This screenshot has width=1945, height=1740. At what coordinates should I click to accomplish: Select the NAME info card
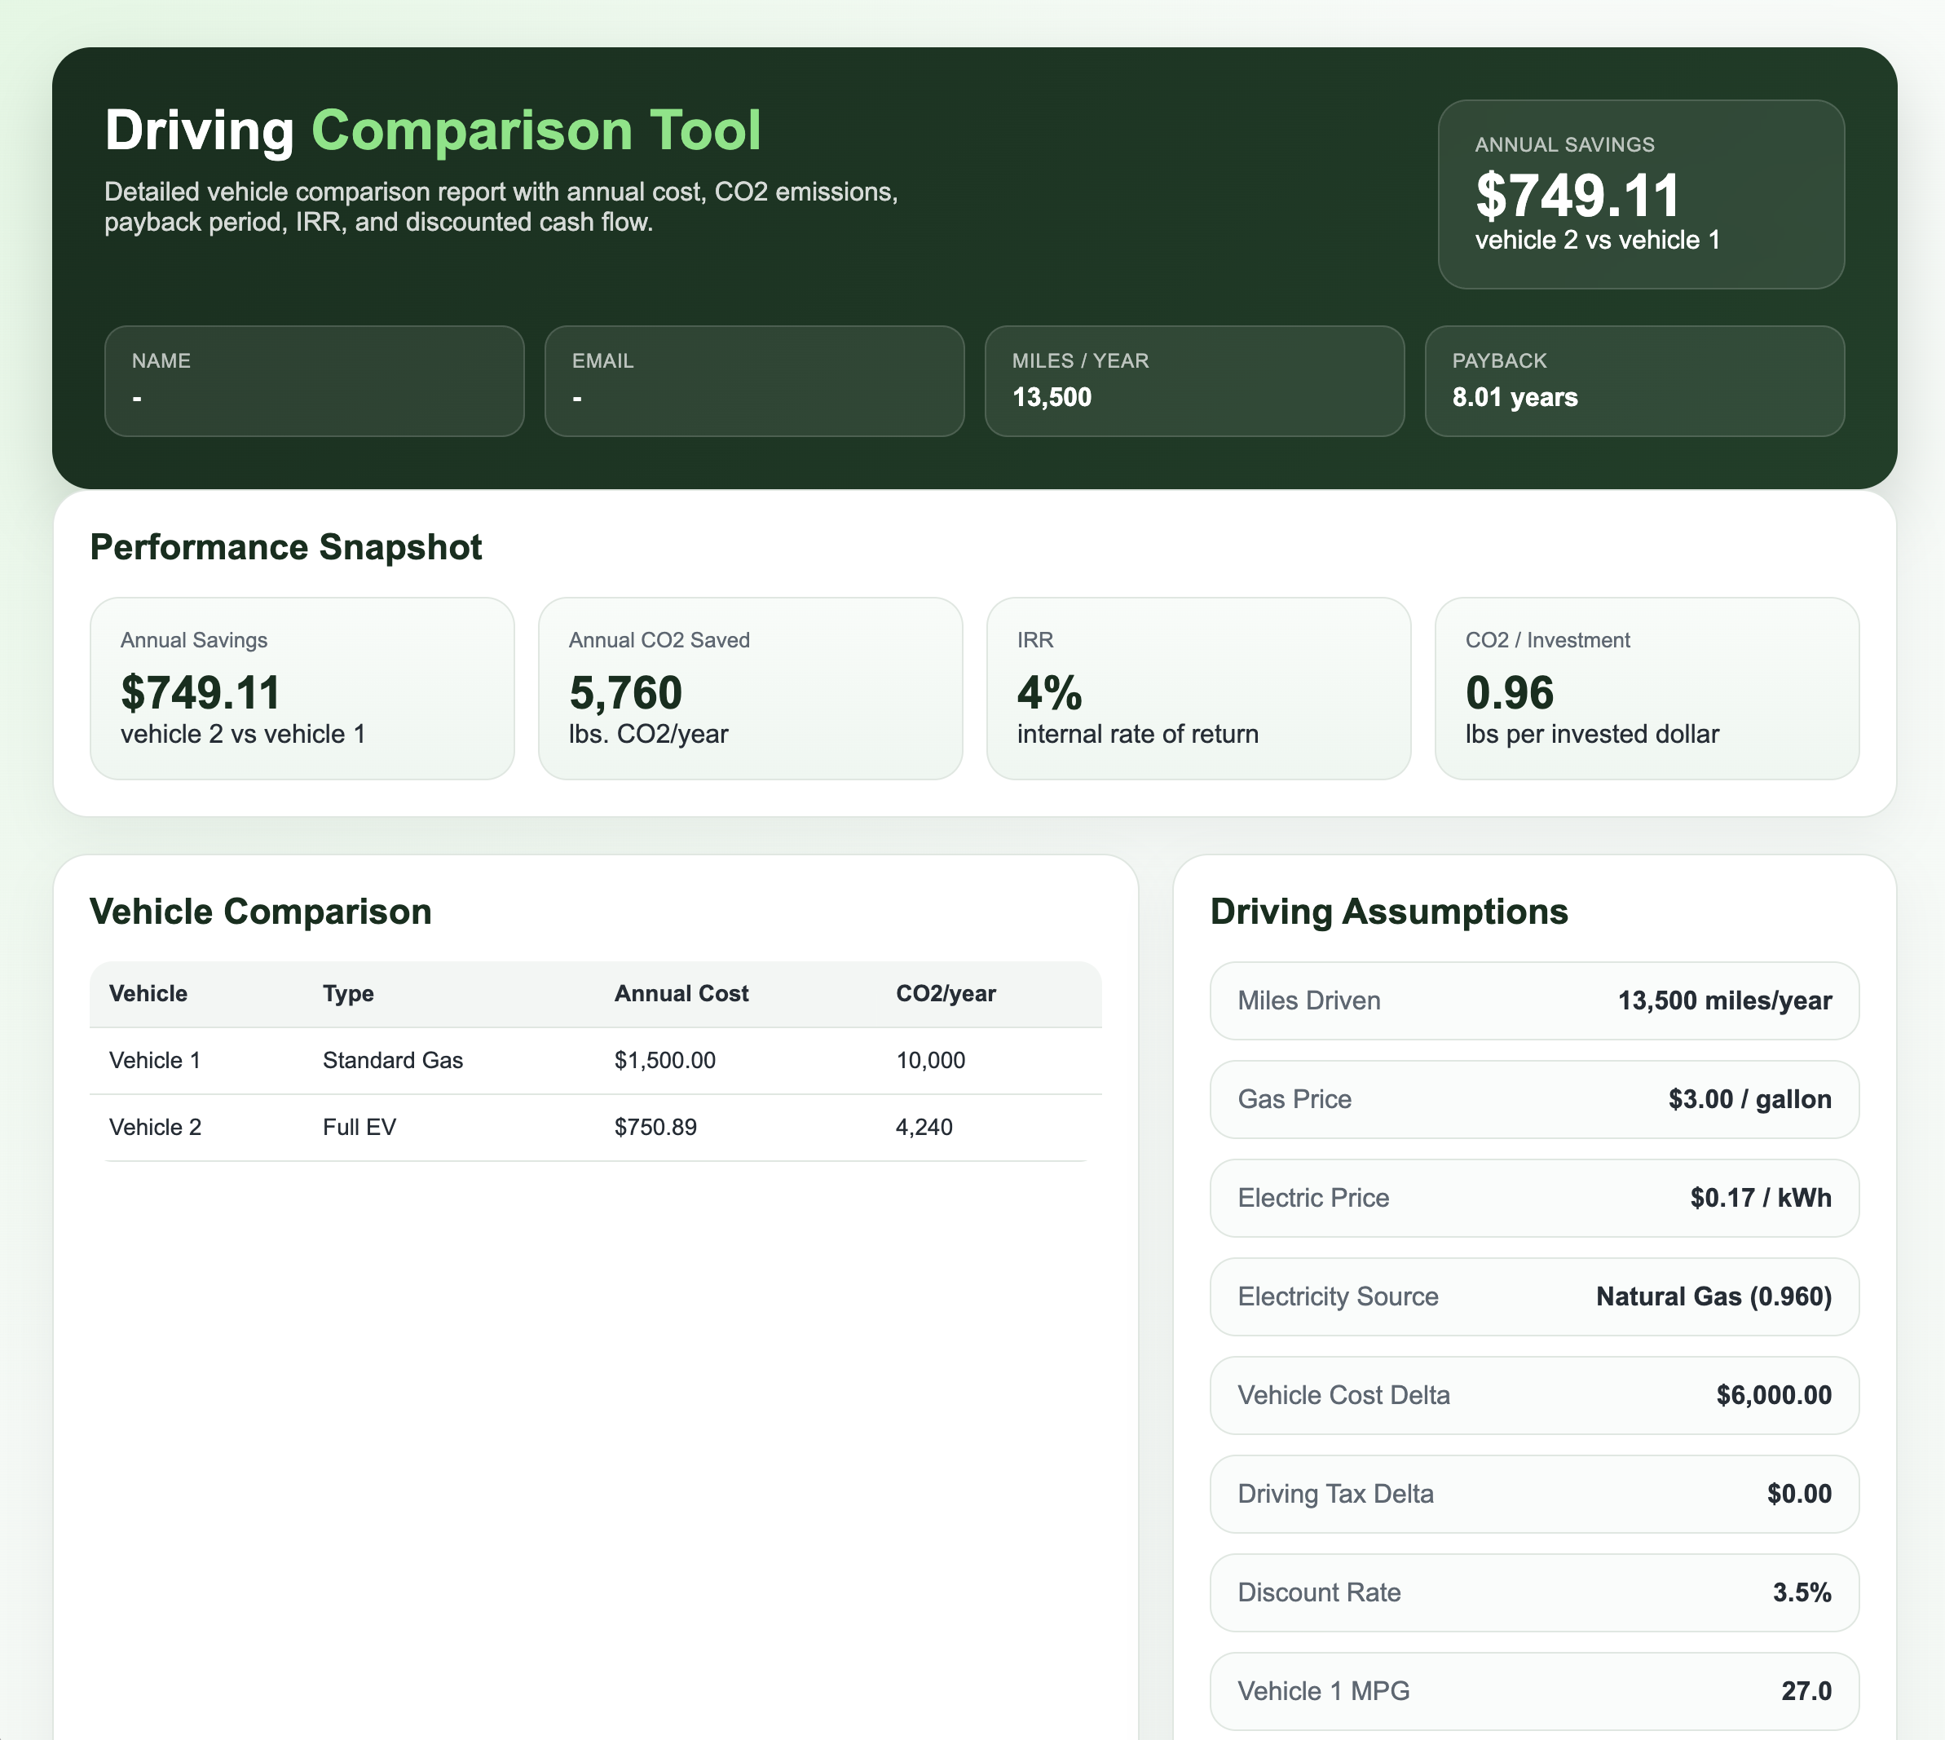pyautogui.click(x=314, y=381)
